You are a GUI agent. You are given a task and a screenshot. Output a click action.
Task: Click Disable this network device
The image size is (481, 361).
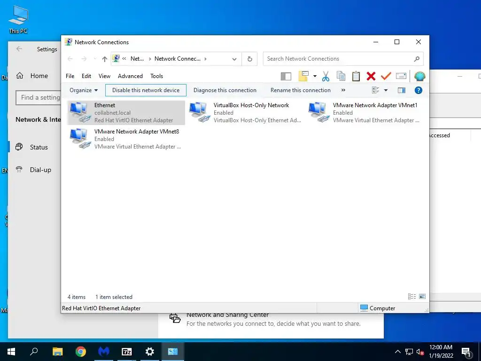coord(146,90)
